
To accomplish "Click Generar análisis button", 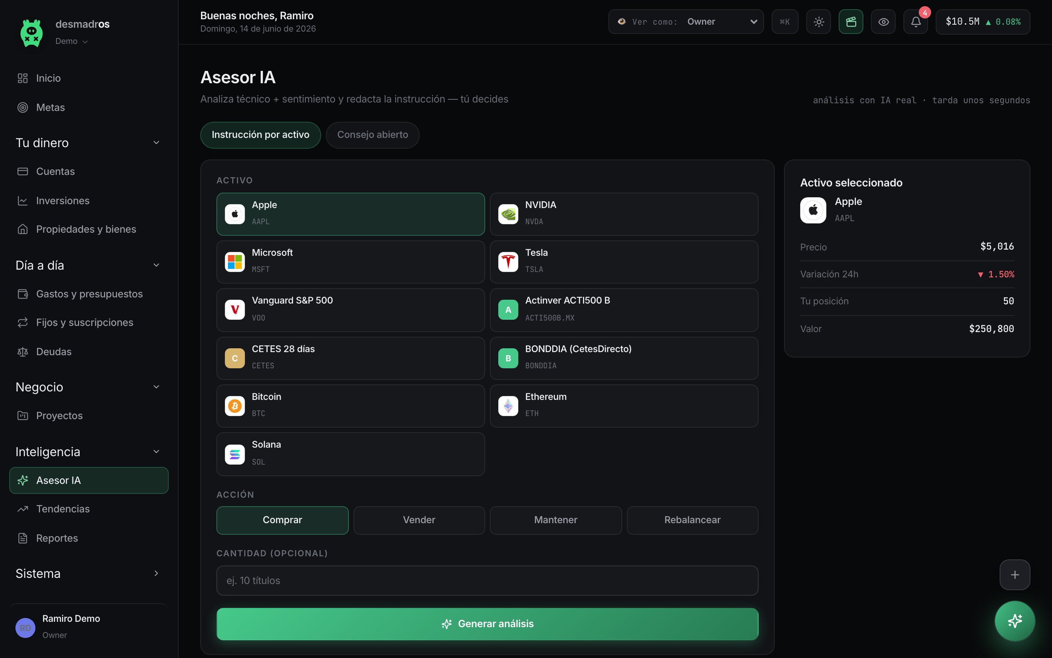I will click(487, 624).
